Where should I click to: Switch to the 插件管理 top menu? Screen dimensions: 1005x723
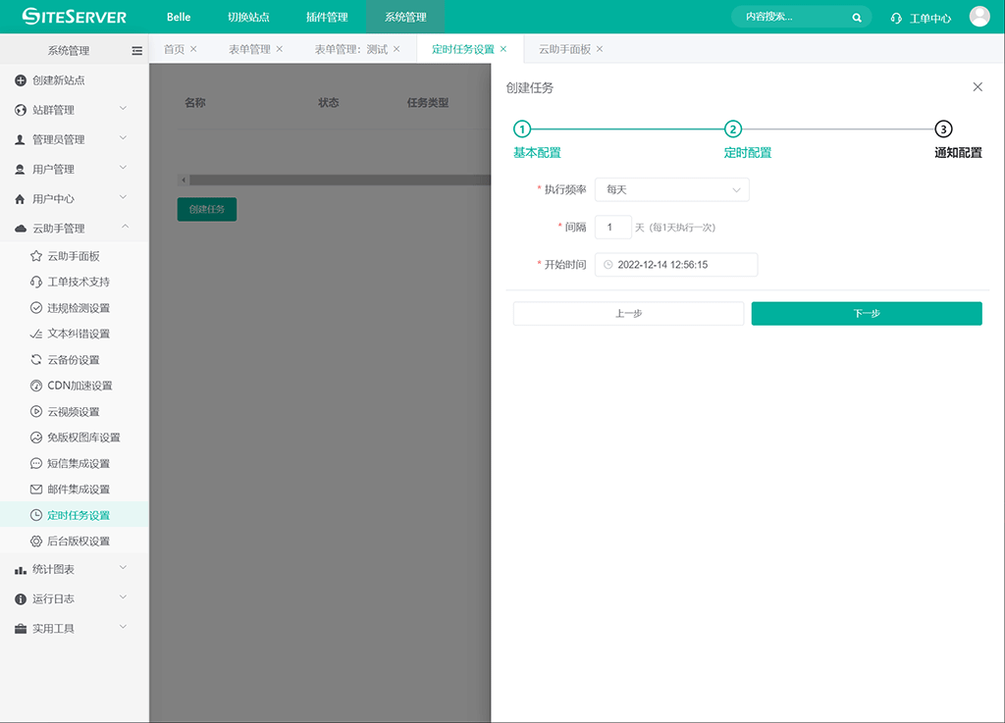tap(327, 17)
